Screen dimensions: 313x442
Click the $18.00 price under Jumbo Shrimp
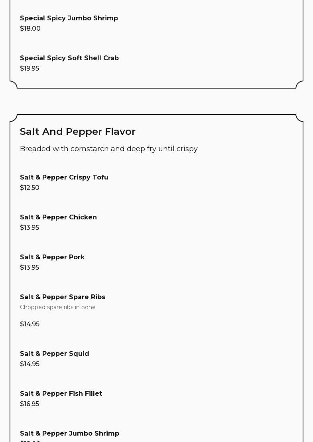30,28
